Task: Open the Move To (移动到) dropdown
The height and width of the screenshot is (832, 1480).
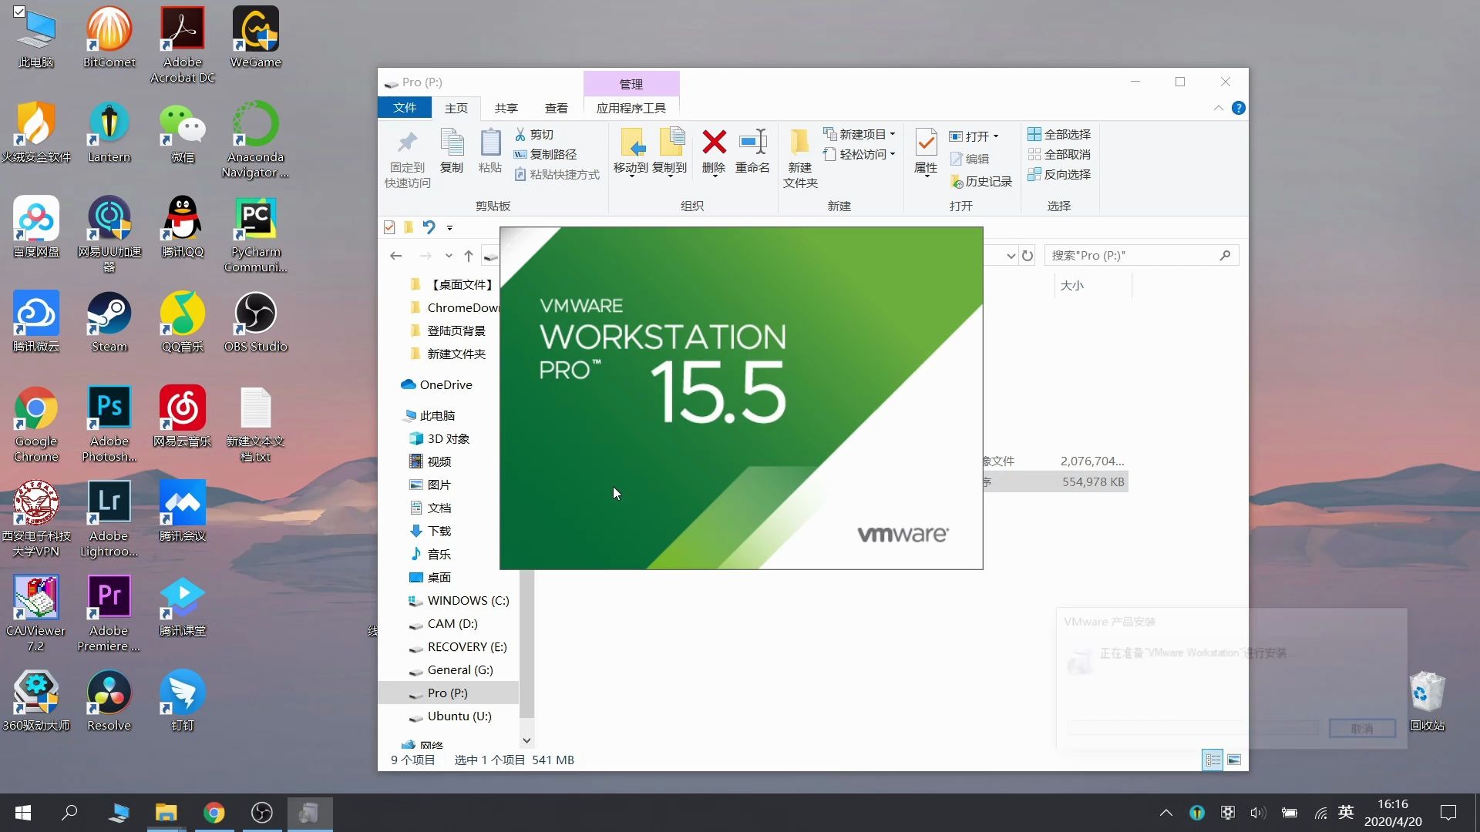Action: pyautogui.click(x=631, y=176)
